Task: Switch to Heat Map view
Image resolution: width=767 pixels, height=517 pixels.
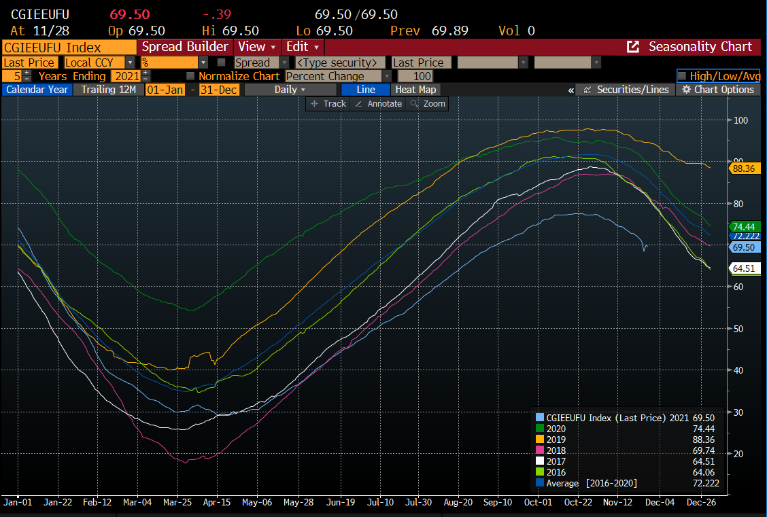Action: coord(415,90)
